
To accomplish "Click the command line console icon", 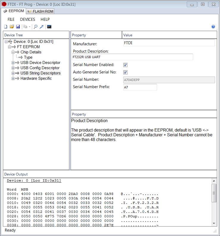I will point(49,27).
